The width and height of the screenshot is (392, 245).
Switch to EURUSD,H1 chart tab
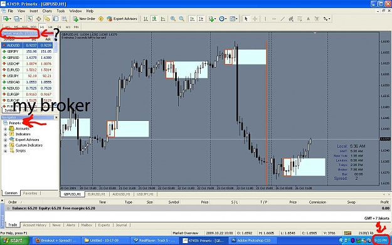click(x=97, y=194)
